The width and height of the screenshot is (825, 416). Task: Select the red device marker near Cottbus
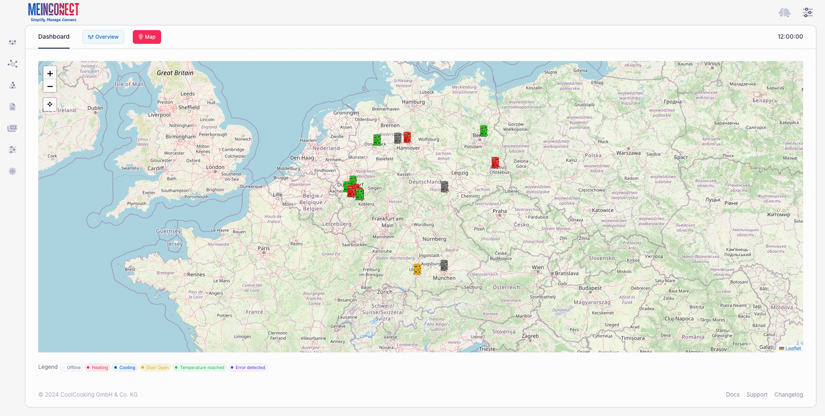[x=495, y=162]
